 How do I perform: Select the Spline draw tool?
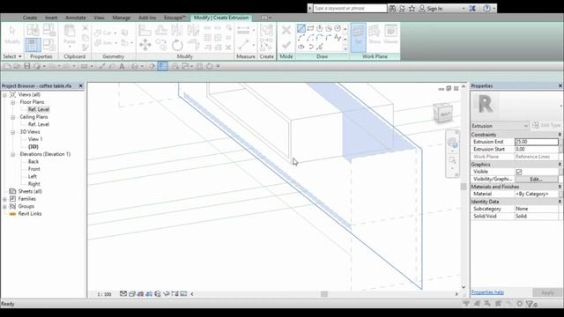[338, 37]
